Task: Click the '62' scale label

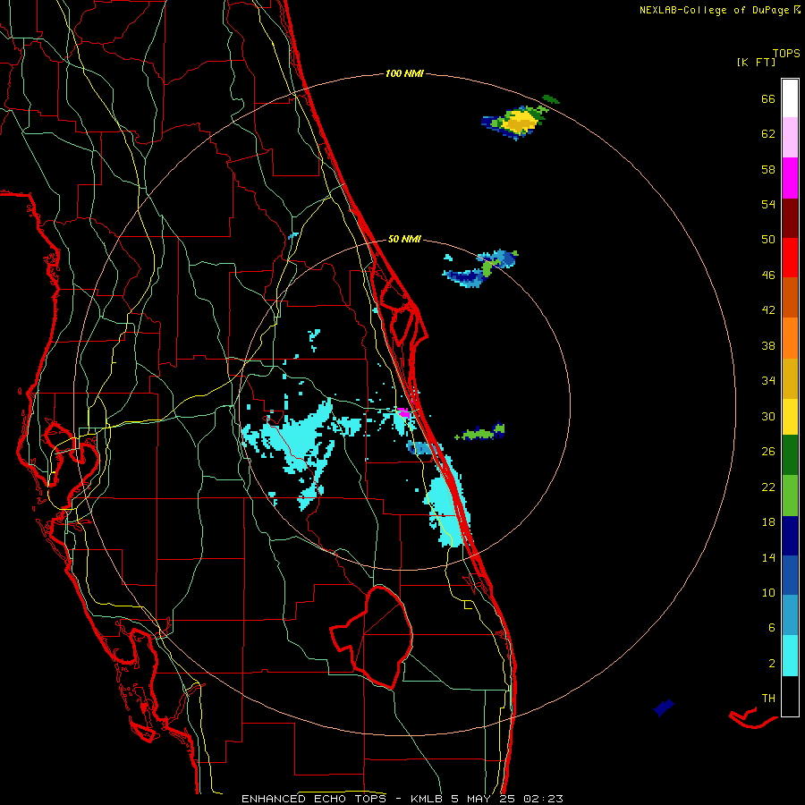Action: 768,134
